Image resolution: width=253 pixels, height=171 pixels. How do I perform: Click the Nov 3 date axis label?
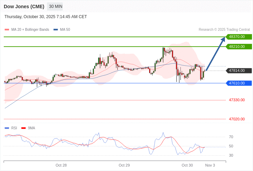pyautogui.click(x=210, y=165)
